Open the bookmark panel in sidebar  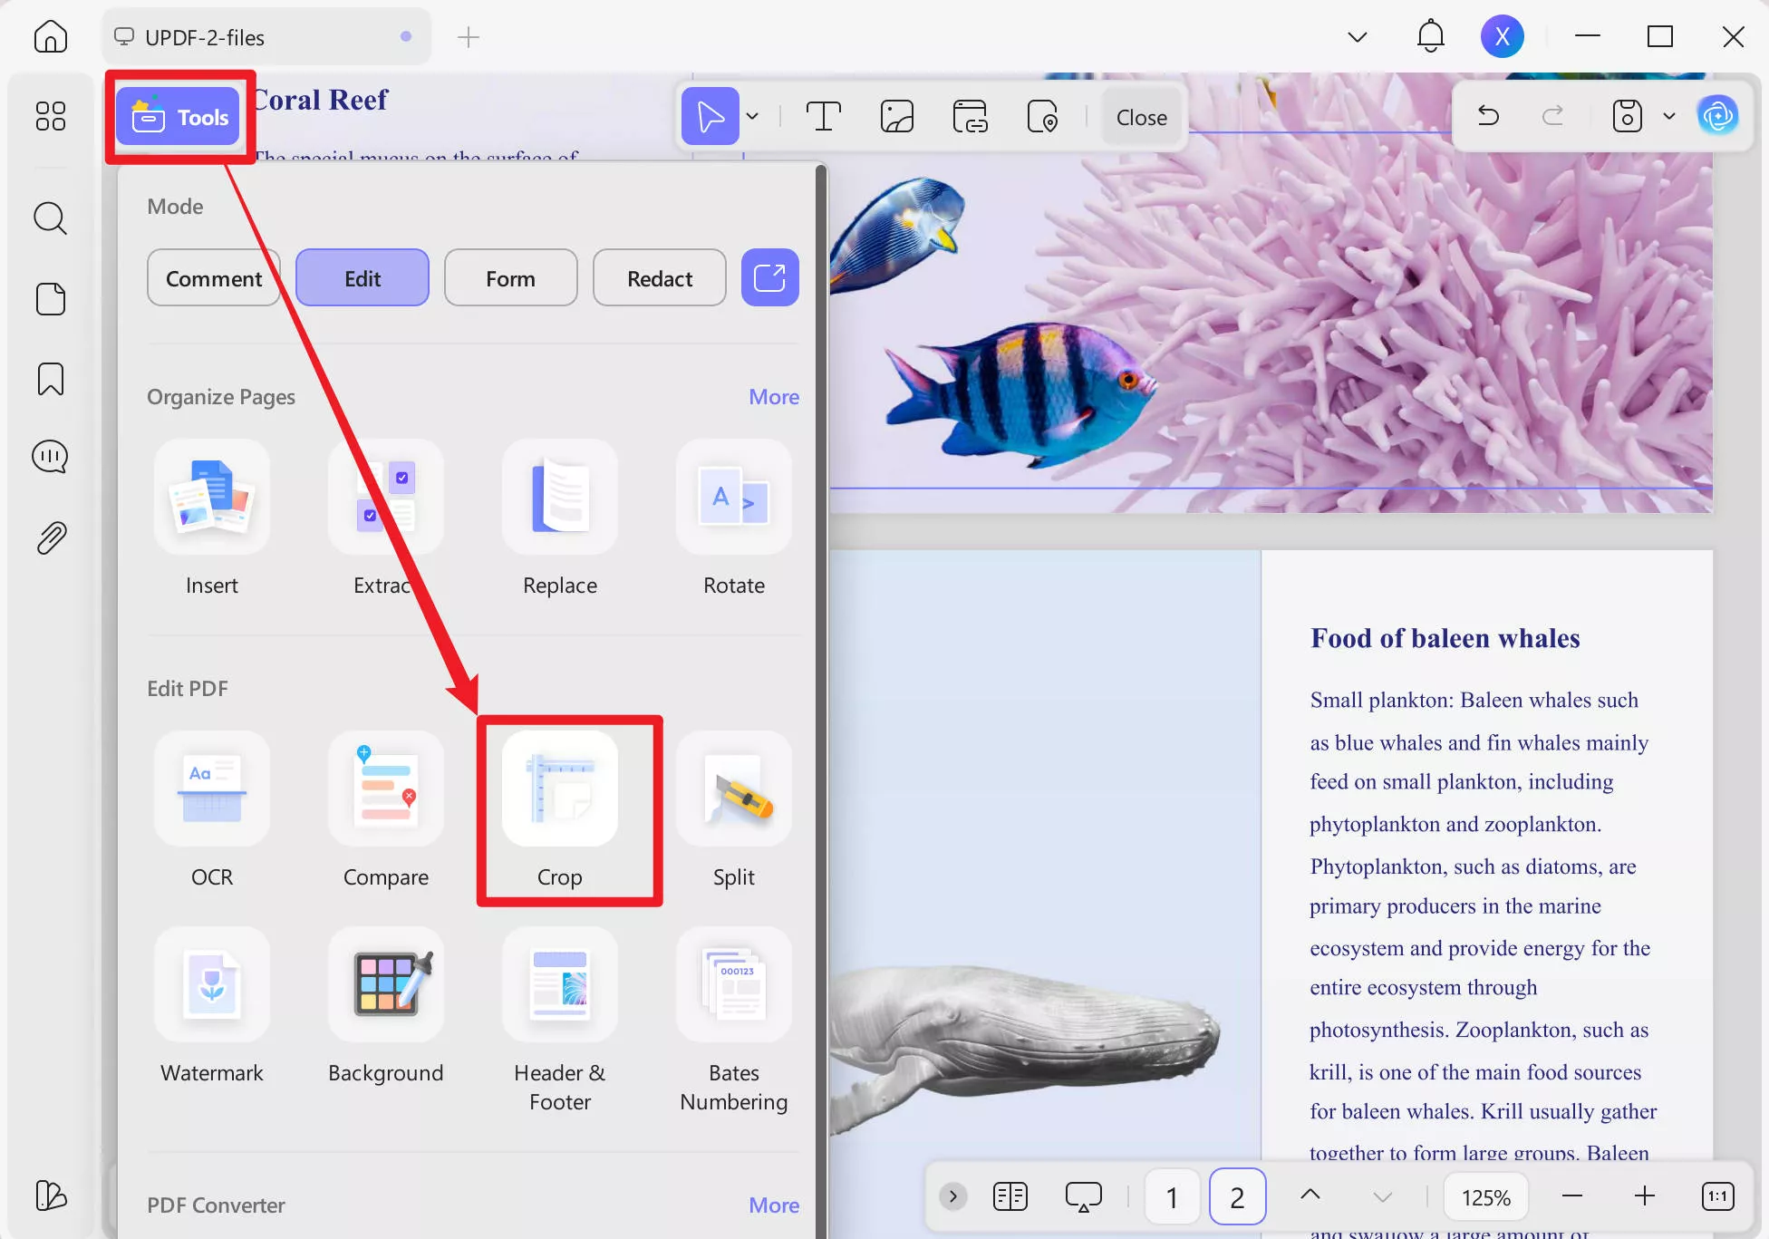click(x=51, y=379)
